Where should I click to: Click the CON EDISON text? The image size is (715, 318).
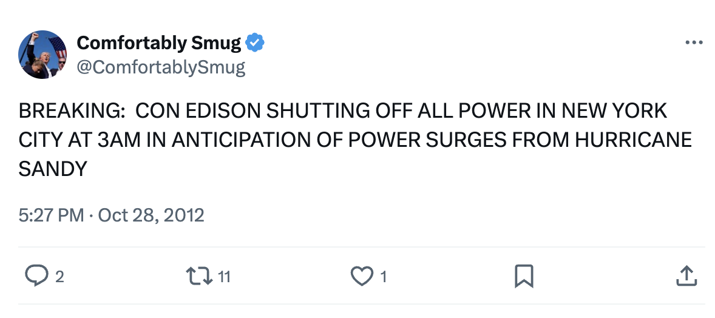pyautogui.click(x=198, y=111)
